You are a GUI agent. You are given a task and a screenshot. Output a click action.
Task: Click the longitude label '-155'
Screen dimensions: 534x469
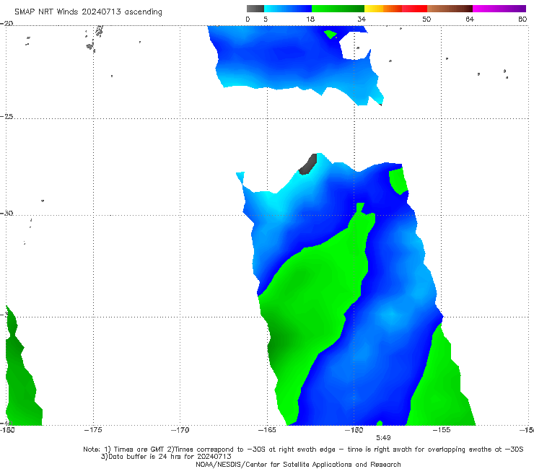point(442,430)
